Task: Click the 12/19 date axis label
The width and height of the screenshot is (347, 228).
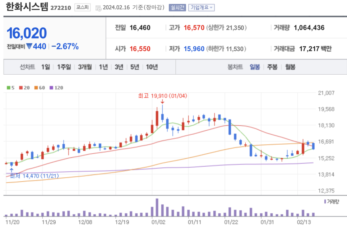Action: coord(122,222)
